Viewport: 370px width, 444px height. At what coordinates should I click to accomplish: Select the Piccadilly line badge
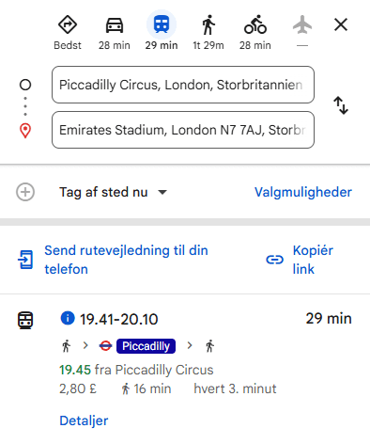click(x=146, y=346)
